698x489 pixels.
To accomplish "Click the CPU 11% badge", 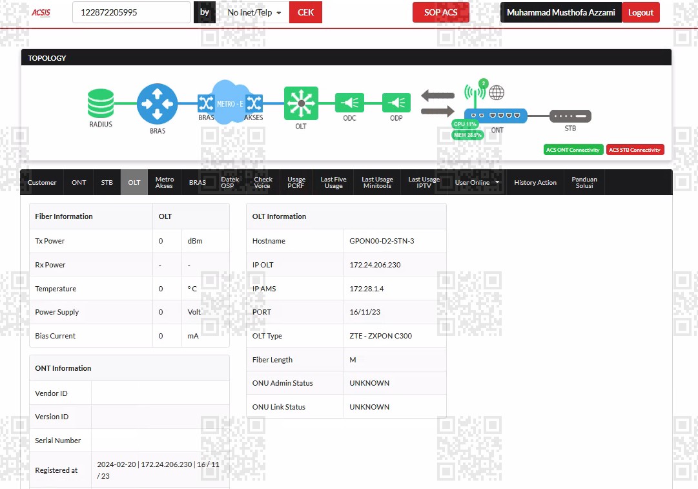I will 465,124.
